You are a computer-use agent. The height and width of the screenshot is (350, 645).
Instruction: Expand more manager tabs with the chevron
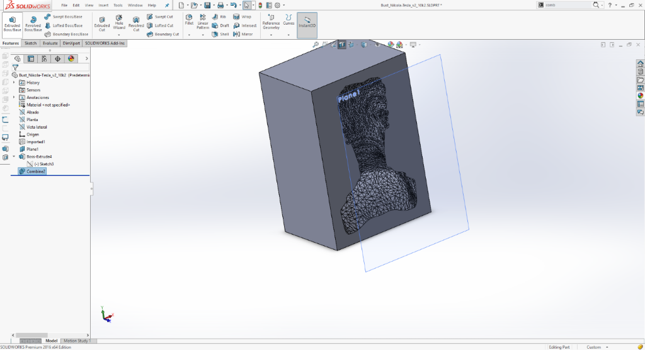click(86, 59)
